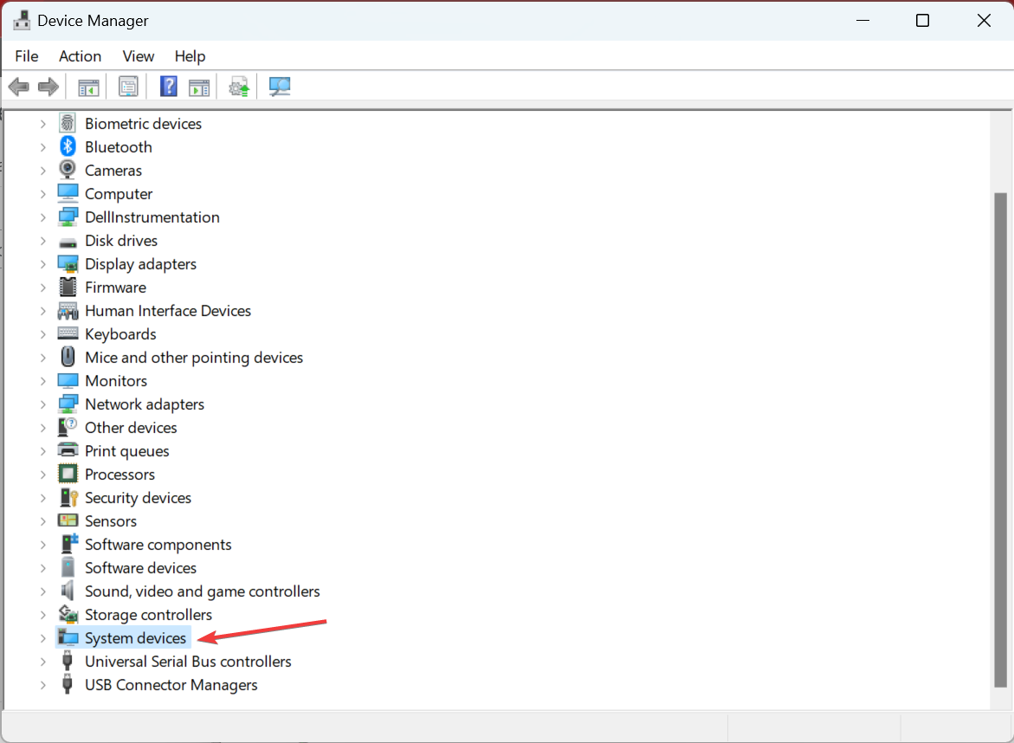Click Scan for hardware changes icon
1014x743 pixels.
(280, 87)
